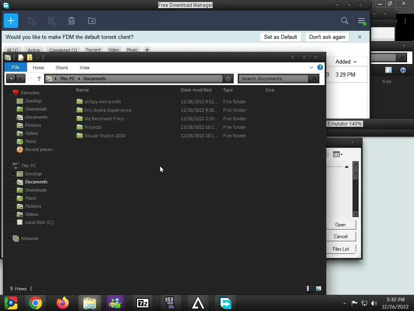Click Don't ask again button
This screenshot has height=311, width=414.
click(x=327, y=37)
